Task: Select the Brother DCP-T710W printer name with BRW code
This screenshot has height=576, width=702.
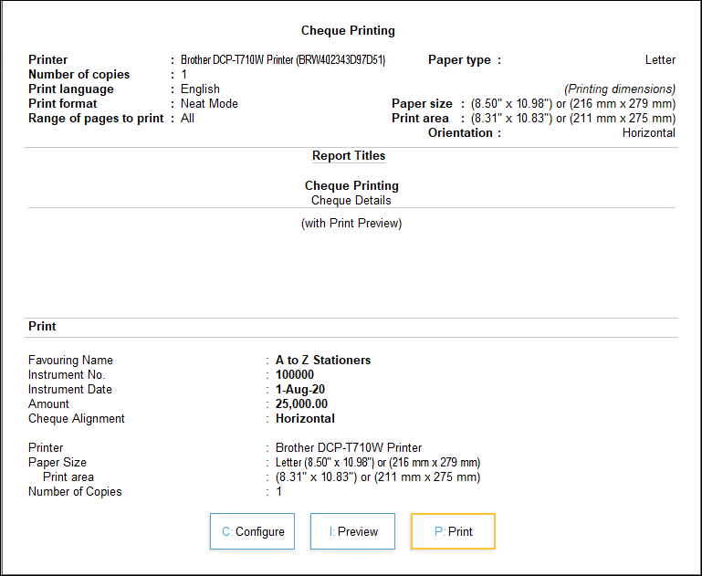Action: click(x=283, y=60)
